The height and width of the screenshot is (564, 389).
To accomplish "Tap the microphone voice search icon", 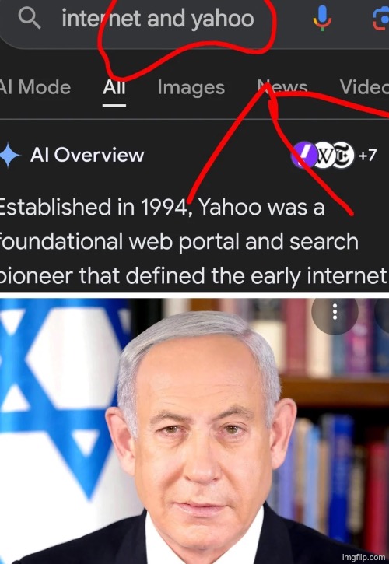I will coord(322,18).
